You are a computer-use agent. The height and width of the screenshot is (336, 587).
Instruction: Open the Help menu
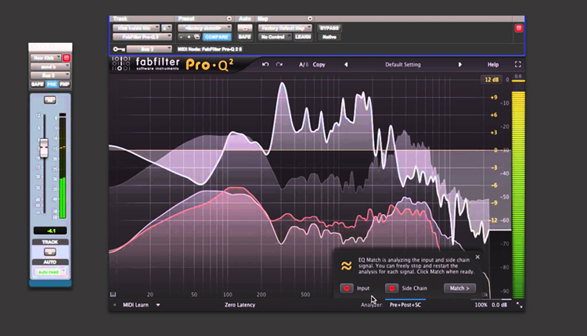click(x=492, y=64)
